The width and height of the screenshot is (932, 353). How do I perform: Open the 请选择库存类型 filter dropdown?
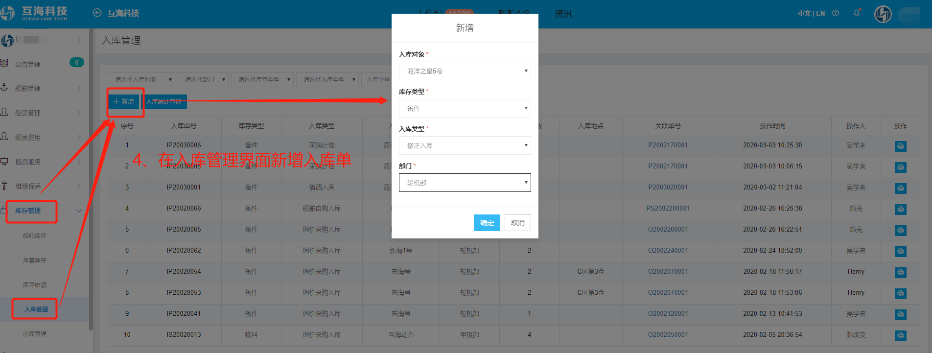pos(262,79)
